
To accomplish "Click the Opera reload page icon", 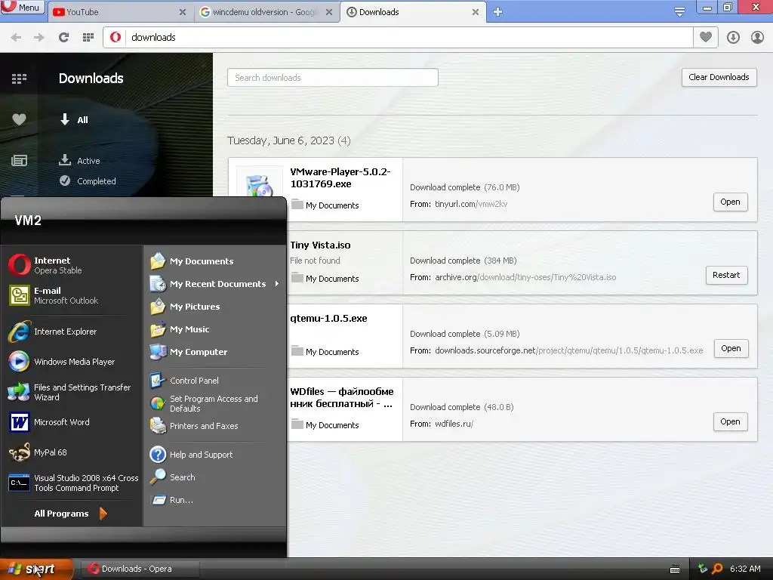I will 63,37.
